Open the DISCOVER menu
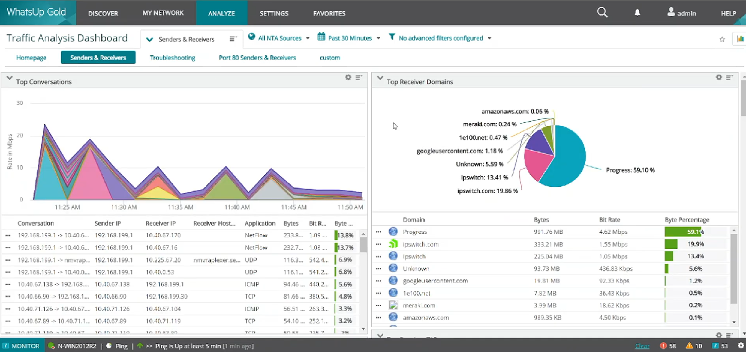The width and height of the screenshot is (746, 352). (103, 13)
